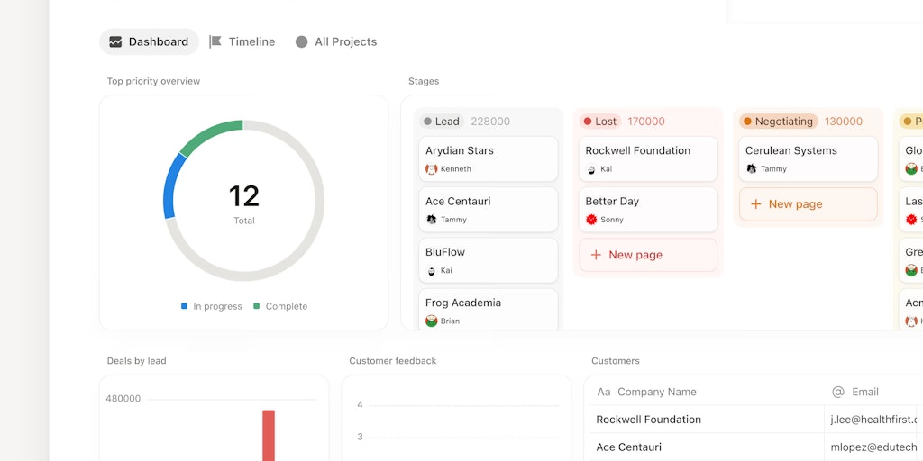This screenshot has width=923, height=461.
Task: Click the Dashboard chart icon
Action: (x=115, y=41)
